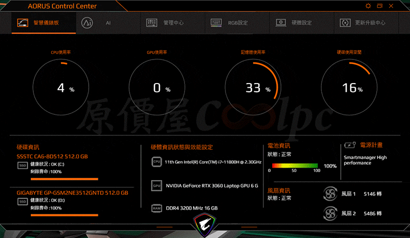This screenshot has height=238, width=410.
Task: Click the memory usage gauge showing 33%
Action: [253, 87]
